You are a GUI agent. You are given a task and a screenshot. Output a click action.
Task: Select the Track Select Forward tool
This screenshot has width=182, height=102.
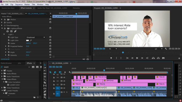45,68
